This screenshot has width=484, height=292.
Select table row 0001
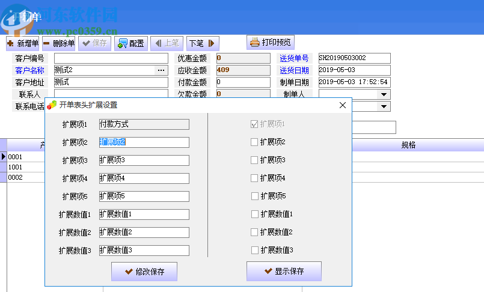click(x=26, y=157)
